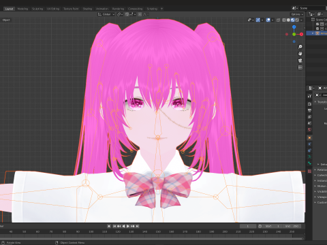Switch to the Compositing workspace tab
The image size is (327, 245).
pos(135,9)
